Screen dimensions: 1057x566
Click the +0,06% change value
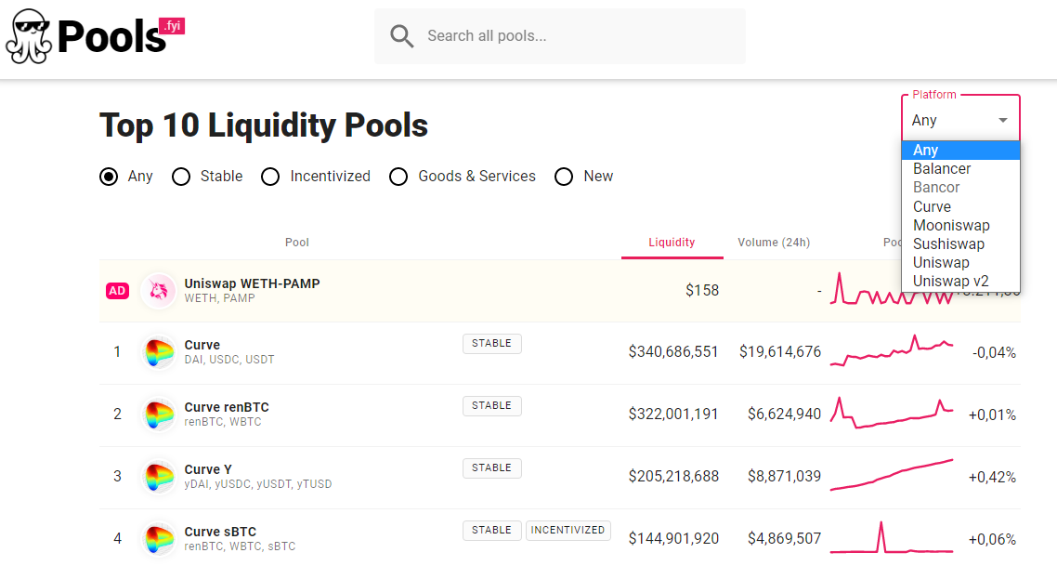[x=992, y=539]
